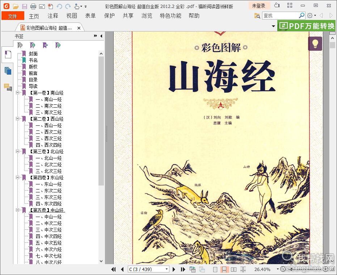Collapse the 【第五卷】中山经 bookmark node
This screenshot has width=337, height=275.
point(18,210)
